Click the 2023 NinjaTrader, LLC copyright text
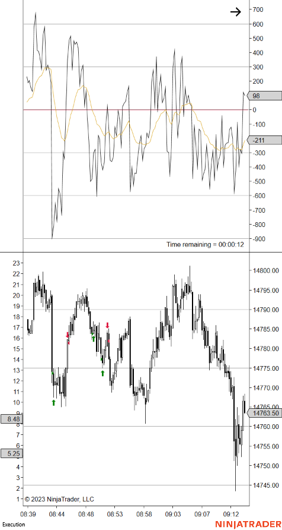 [x=59, y=499]
